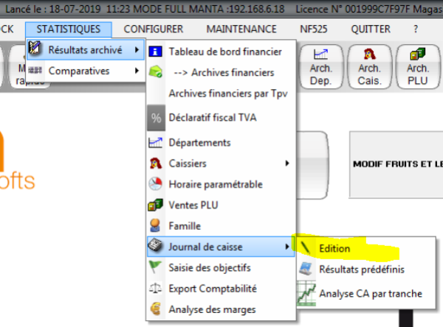Image resolution: width=443 pixels, height=327 pixels.
Task: Open the CONFIGURER menu
Action: click(154, 29)
